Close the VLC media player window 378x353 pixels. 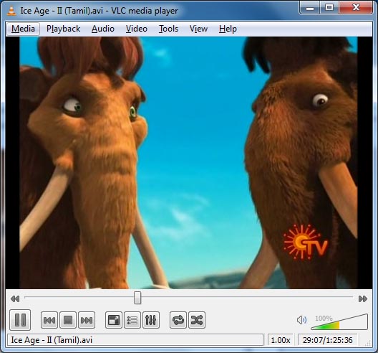click(356, 8)
